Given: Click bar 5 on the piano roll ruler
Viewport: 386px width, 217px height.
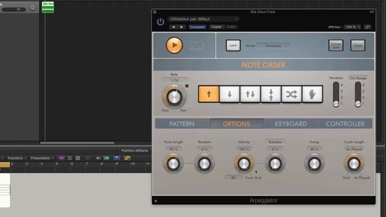Looking at the screenshot, I should (57, 163).
